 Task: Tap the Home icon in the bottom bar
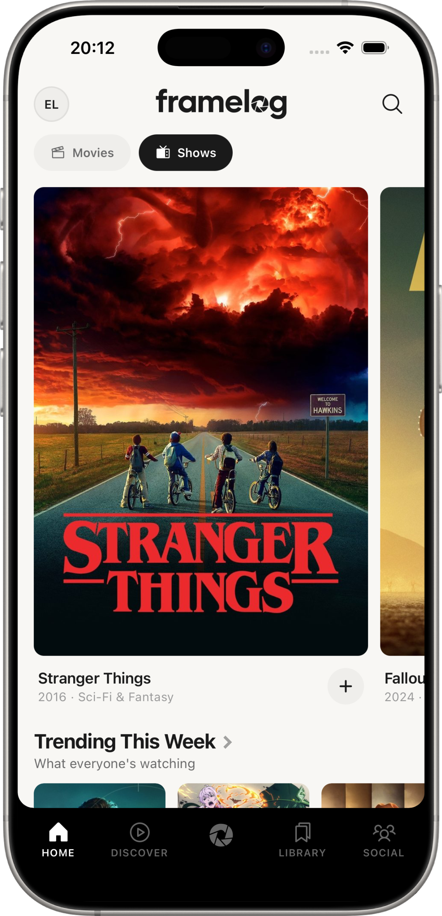click(x=58, y=832)
